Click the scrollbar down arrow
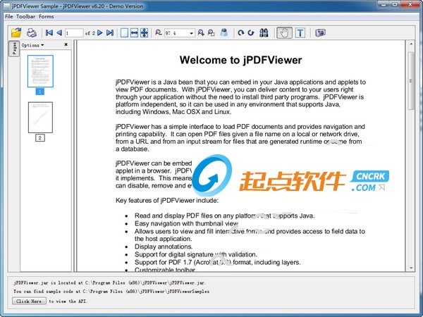This screenshot has height=317, width=423. [411, 268]
